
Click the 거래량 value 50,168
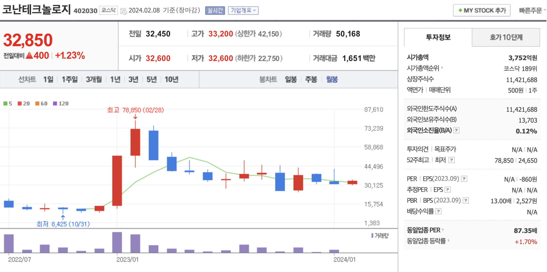pos(348,34)
